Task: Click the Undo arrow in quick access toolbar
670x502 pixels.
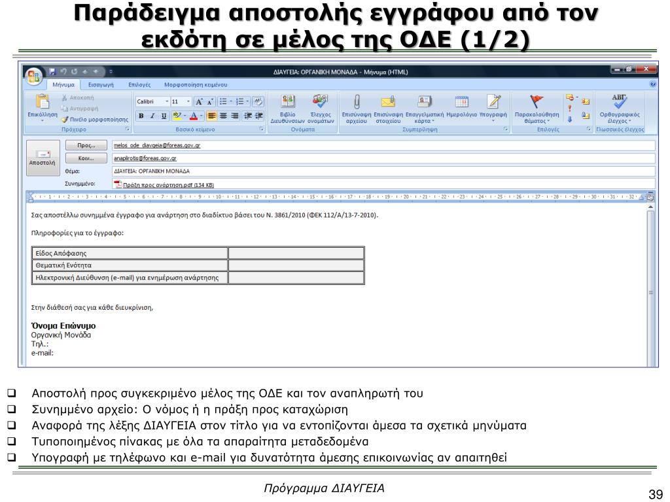Action: point(63,72)
